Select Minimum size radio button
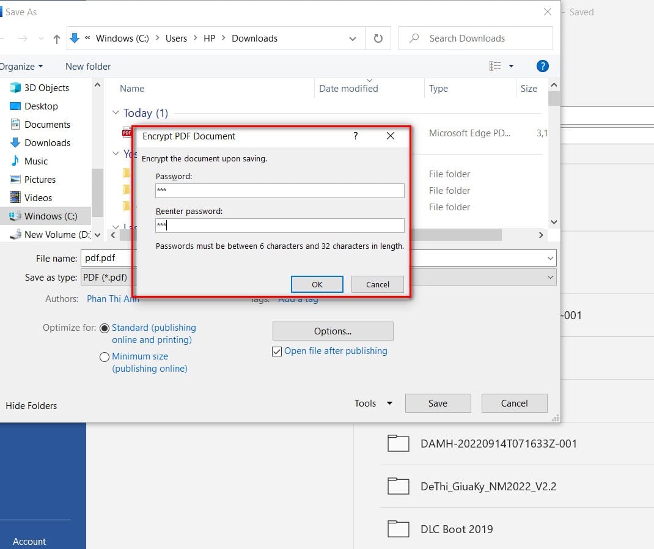654x549 pixels. pos(105,357)
